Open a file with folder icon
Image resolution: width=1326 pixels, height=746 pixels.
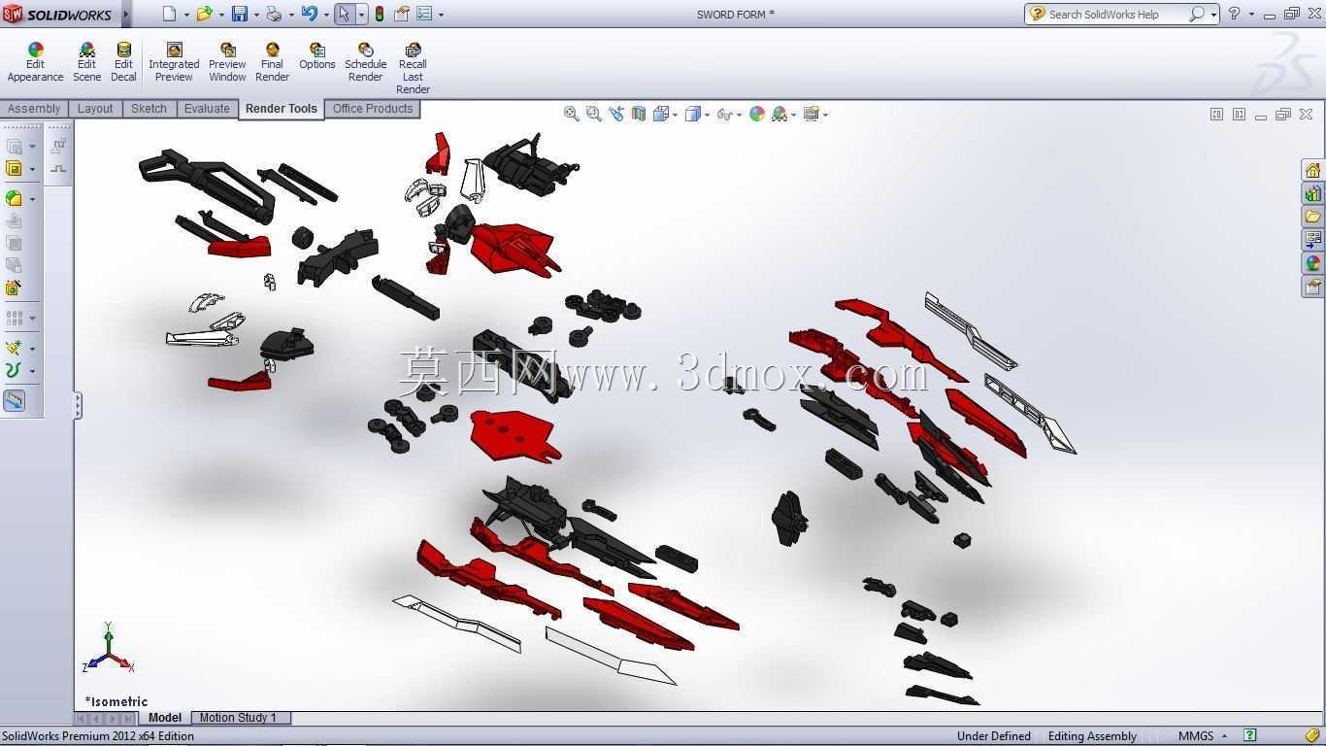(204, 14)
